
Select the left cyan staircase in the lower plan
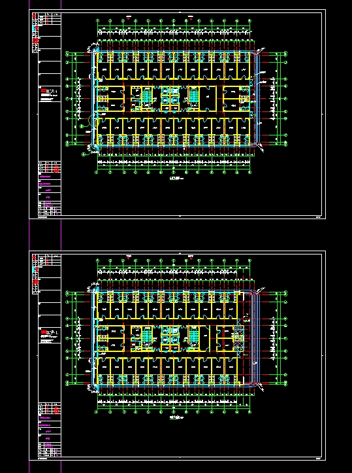point(146,336)
